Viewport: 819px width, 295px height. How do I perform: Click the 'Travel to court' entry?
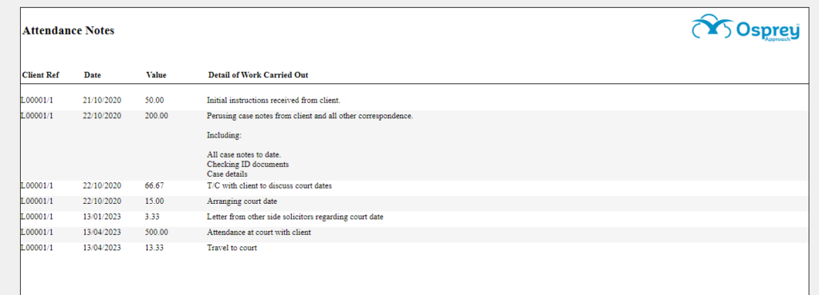click(x=232, y=248)
